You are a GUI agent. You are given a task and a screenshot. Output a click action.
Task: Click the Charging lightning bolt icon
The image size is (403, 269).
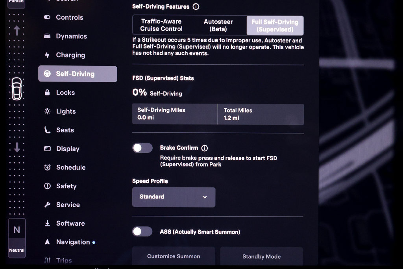pyautogui.click(x=47, y=55)
